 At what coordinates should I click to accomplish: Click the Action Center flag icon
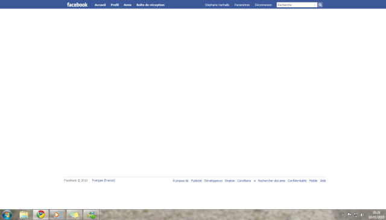click(349, 215)
